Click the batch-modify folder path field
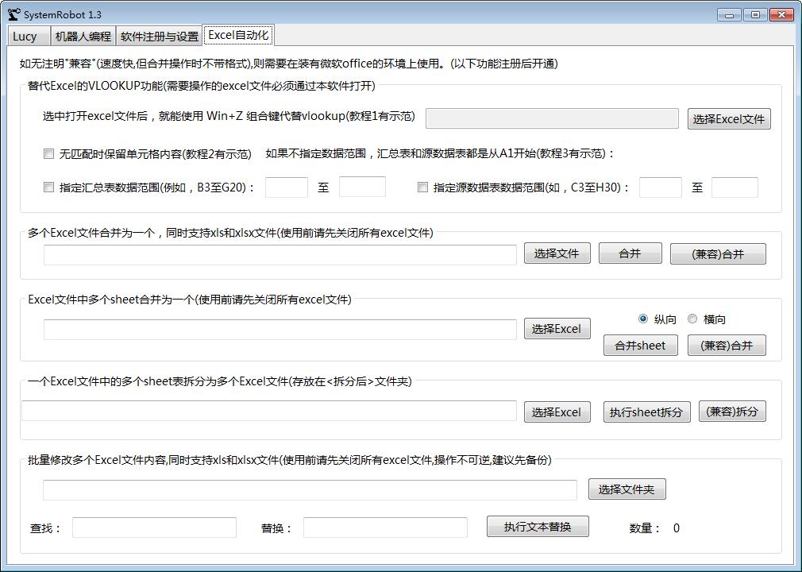This screenshot has height=572, width=802. coord(310,490)
